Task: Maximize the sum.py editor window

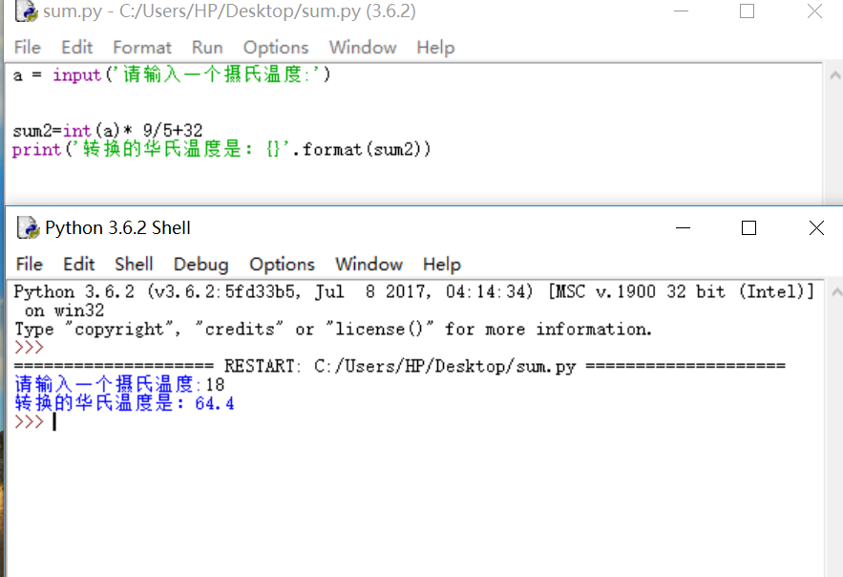Action: click(747, 11)
